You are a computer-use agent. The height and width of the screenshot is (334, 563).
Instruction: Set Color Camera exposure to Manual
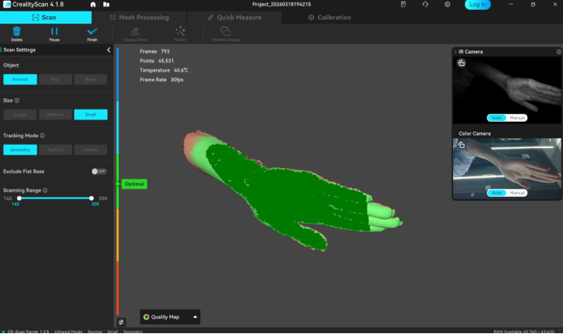coord(517,193)
